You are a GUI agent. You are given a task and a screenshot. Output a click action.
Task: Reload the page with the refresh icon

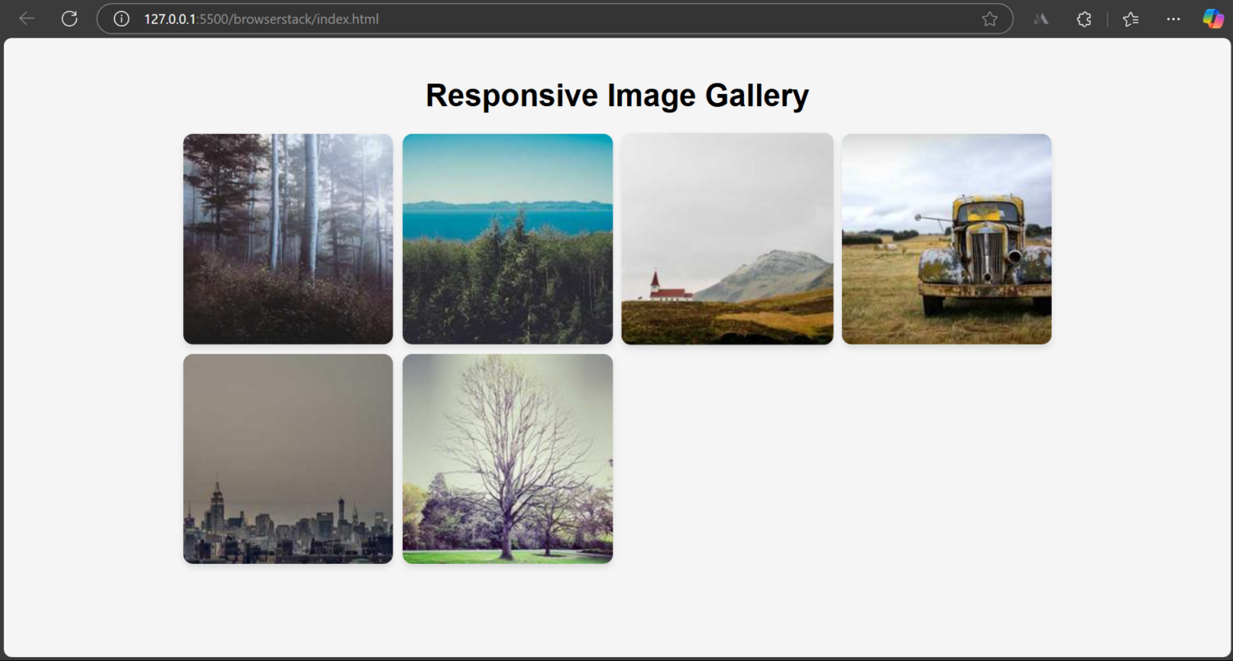point(69,18)
